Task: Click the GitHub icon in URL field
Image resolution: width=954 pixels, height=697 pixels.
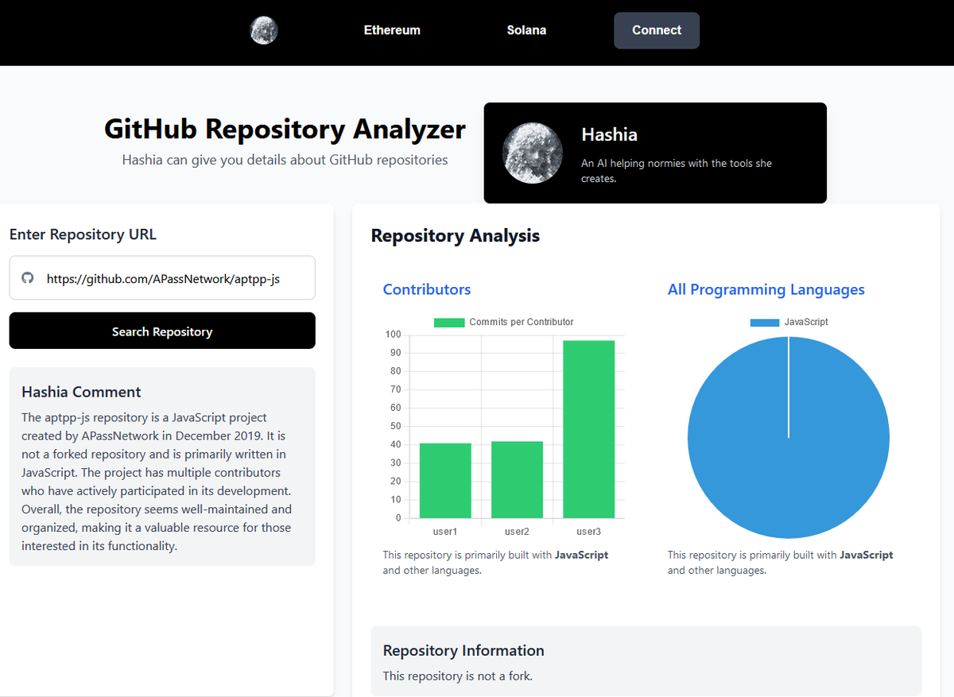Action: pos(28,278)
